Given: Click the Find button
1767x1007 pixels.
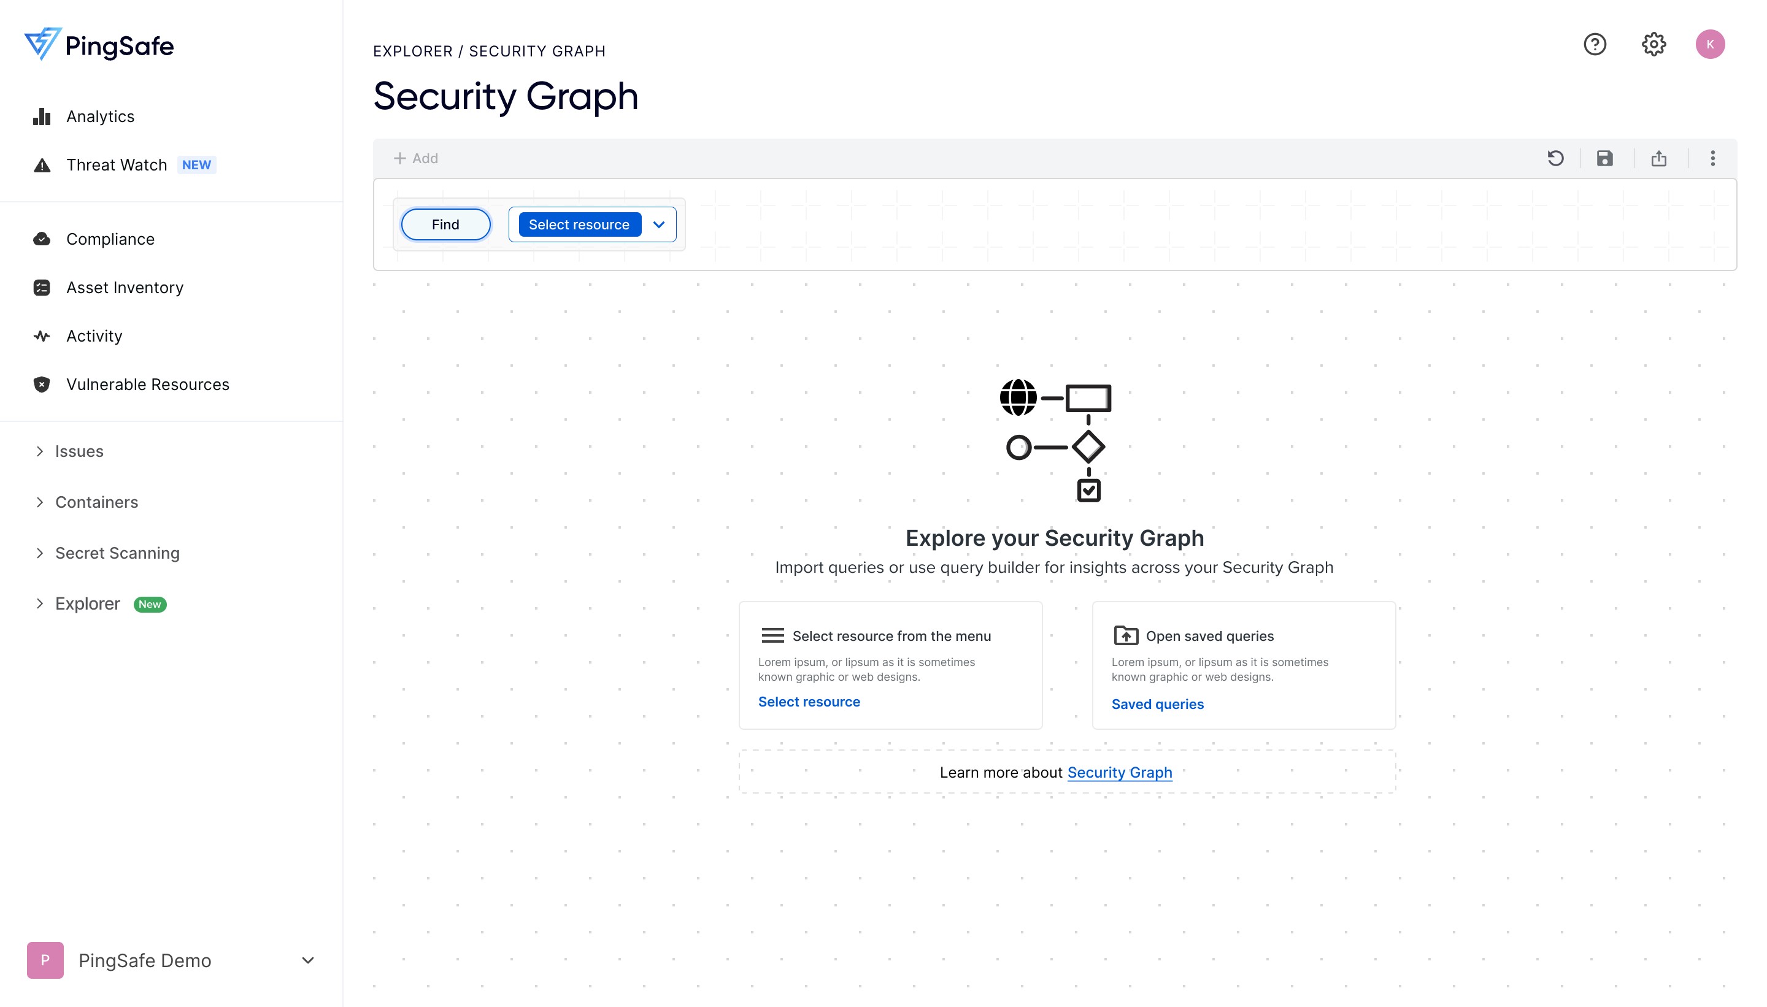Looking at the screenshot, I should click(x=445, y=224).
